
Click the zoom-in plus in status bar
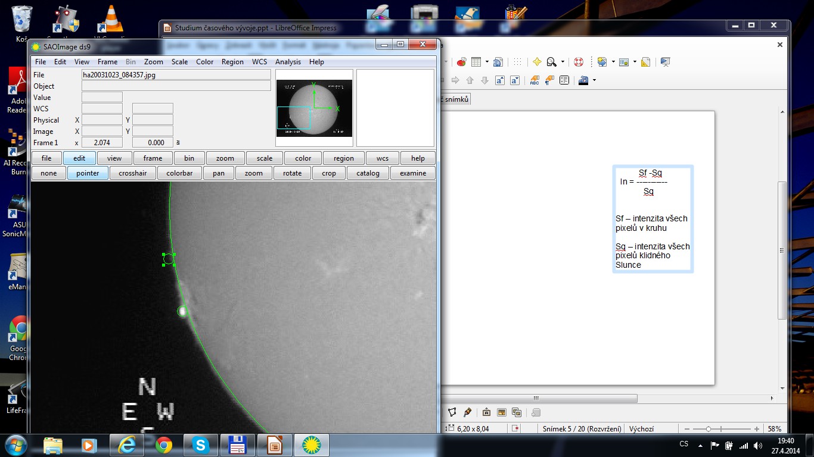[x=757, y=429]
